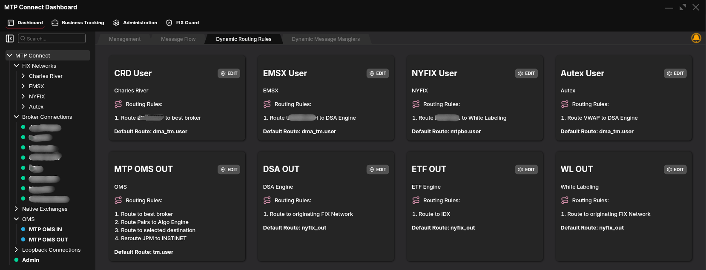The width and height of the screenshot is (706, 270).
Task: Edit the MTP OMS OUT routing rules
Action: coord(229,169)
